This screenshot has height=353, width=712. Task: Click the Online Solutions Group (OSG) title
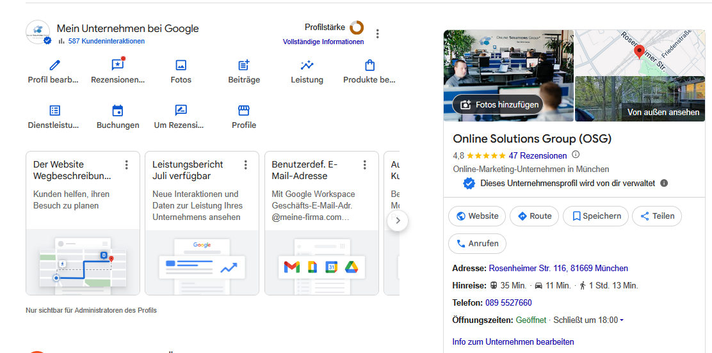(532, 138)
